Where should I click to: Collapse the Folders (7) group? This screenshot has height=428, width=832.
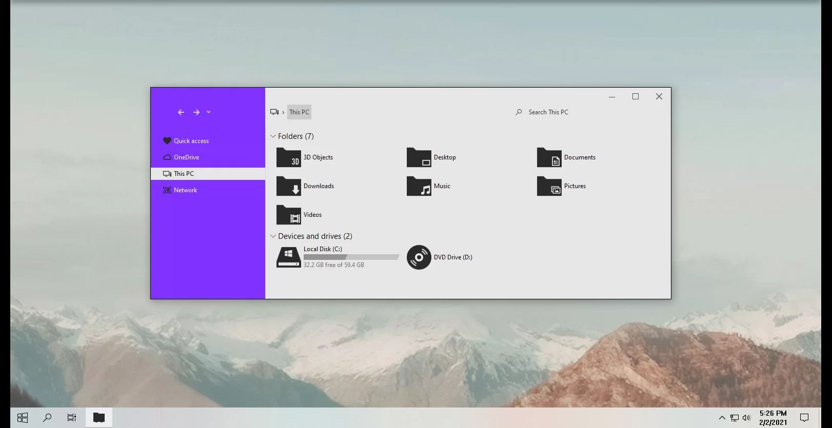pos(273,136)
